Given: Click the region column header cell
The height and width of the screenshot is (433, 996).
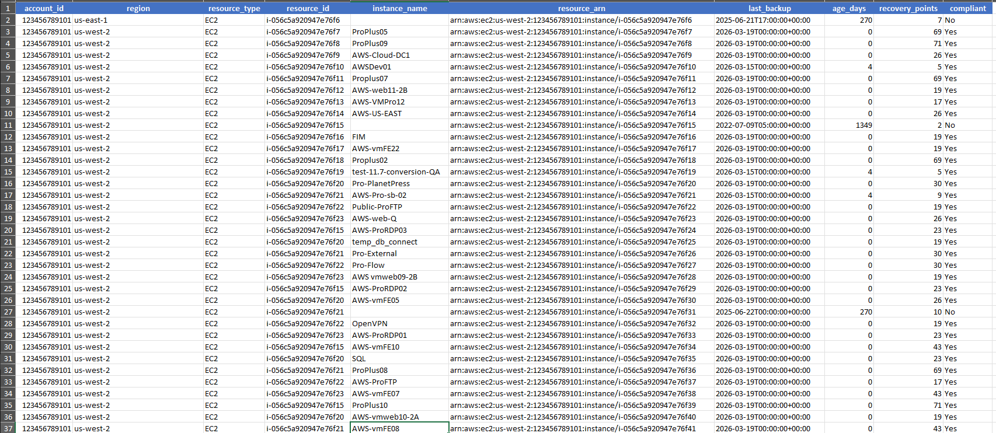Looking at the screenshot, I should tap(138, 8).
